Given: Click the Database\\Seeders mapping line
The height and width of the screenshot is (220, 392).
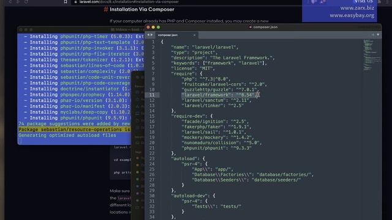Looking at the screenshot, I should (x=246, y=180).
